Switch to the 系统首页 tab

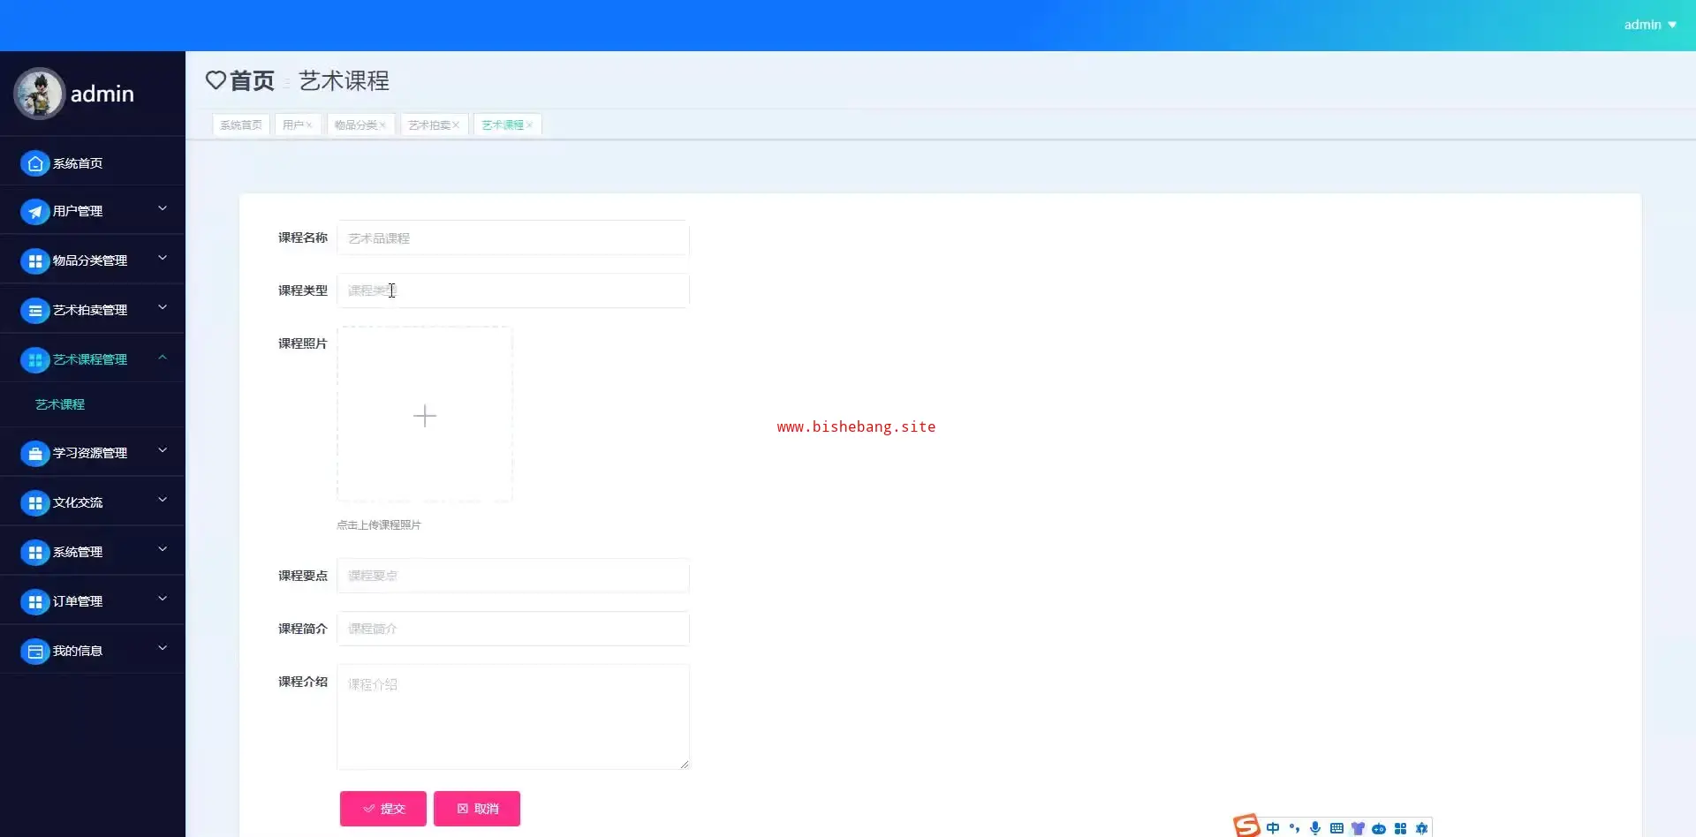241,124
